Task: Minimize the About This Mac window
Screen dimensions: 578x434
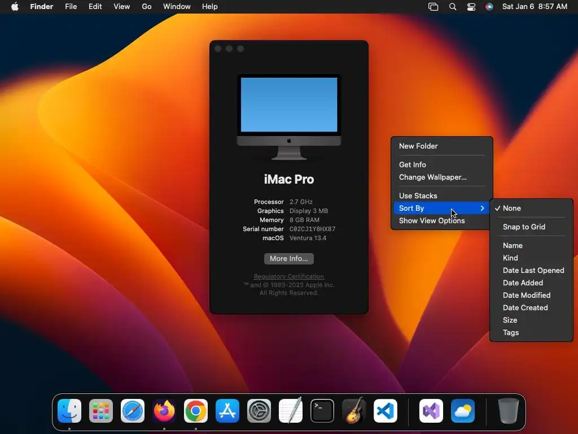Action: [229, 49]
